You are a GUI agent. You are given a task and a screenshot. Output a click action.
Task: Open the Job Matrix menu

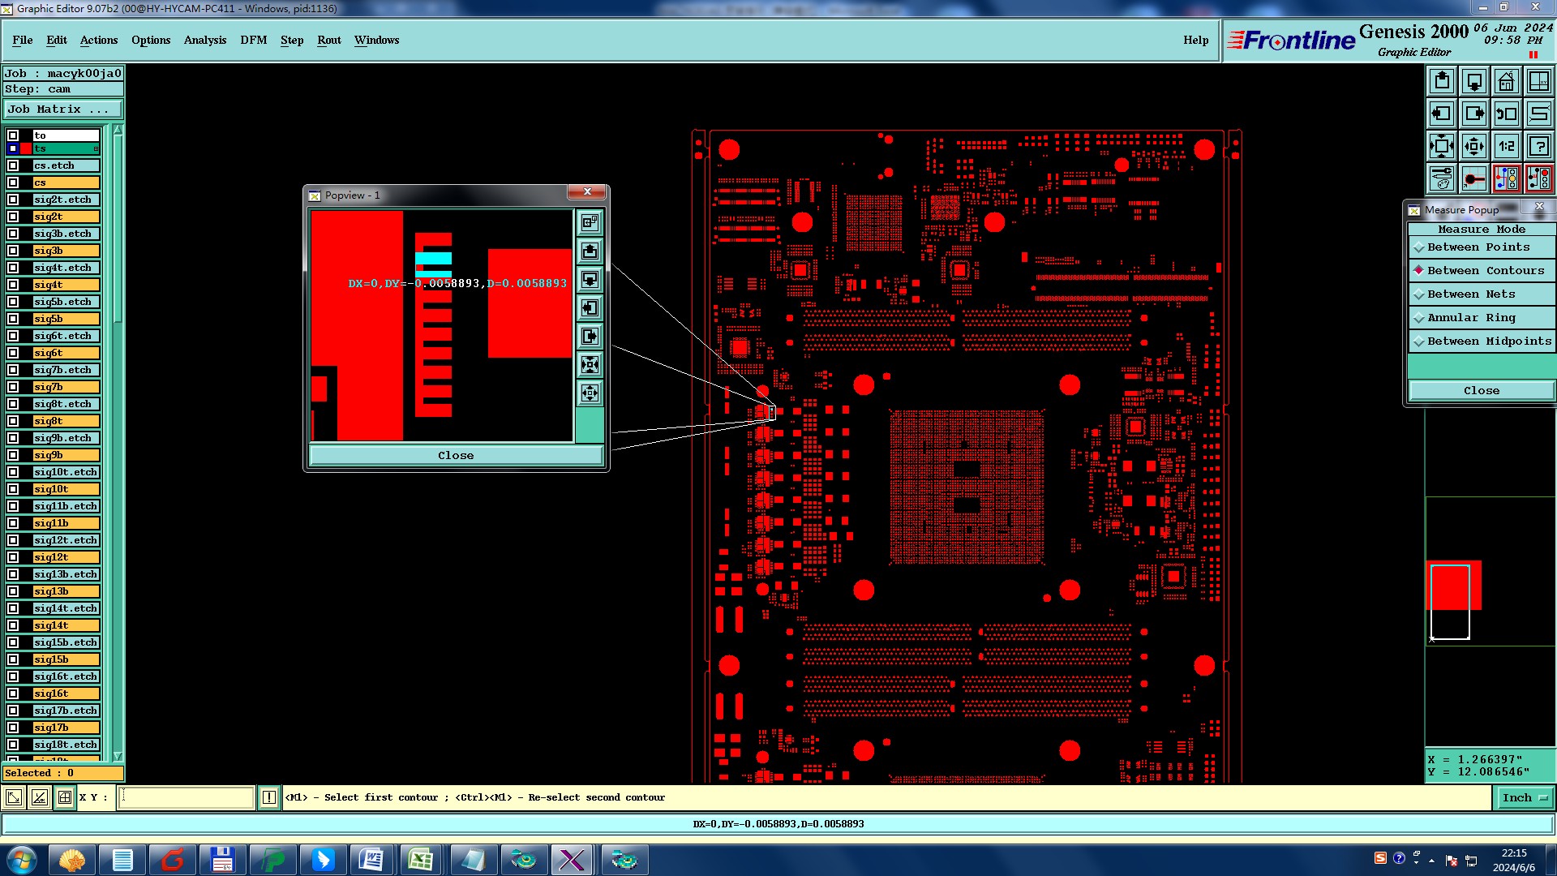click(x=63, y=109)
